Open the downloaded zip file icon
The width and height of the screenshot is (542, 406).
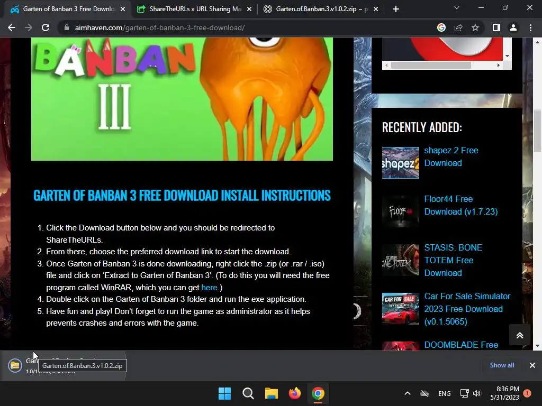pos(15,365)
